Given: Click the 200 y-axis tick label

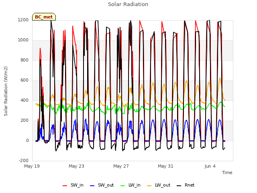Looking at the screenshot, I should pos(24,121).
